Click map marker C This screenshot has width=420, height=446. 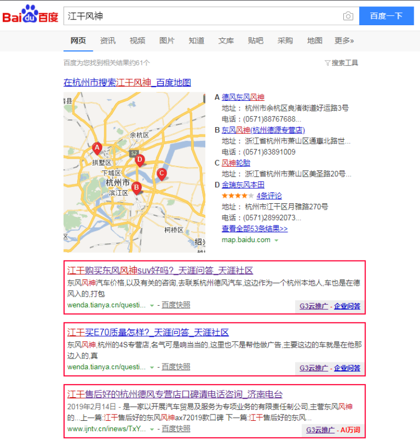click(x=162, y=174)
